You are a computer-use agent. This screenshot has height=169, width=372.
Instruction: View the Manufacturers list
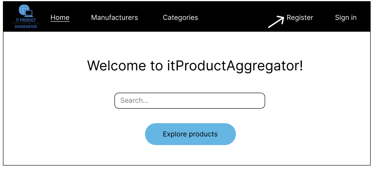pyautogui.click(x=114, y=17)
